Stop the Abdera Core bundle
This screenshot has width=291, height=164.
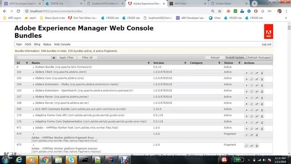point(246,79)
